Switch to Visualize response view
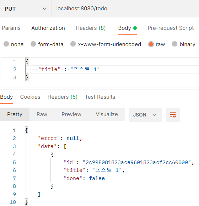This screenshot has height=206, width=199. tap(107, 114)
